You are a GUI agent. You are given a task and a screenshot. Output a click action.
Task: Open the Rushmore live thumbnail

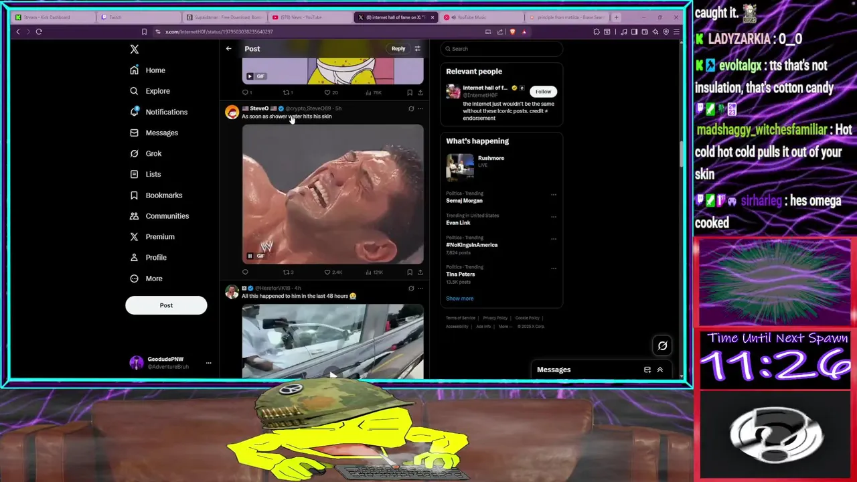(460, 167)
